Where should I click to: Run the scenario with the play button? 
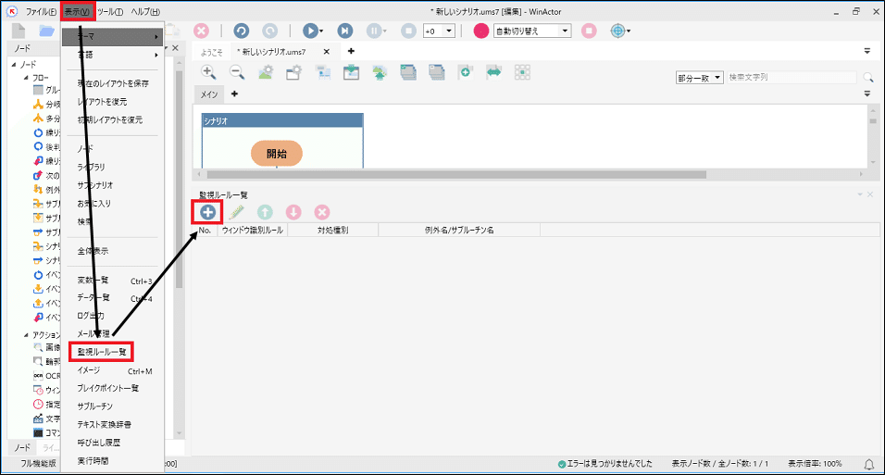coord(310,31)
